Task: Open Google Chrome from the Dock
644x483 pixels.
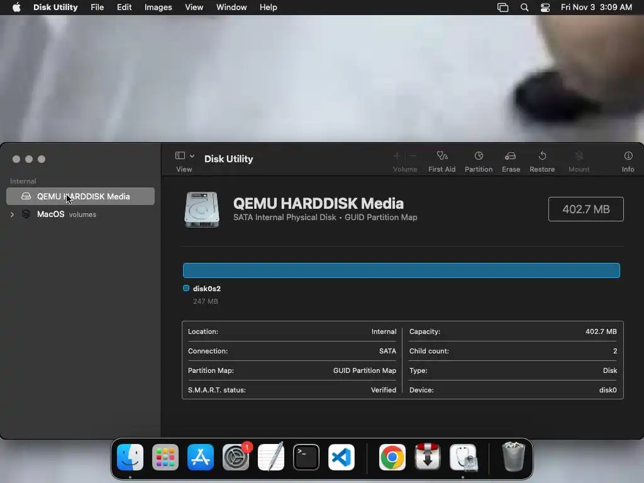Action: (x=392, y=457)
